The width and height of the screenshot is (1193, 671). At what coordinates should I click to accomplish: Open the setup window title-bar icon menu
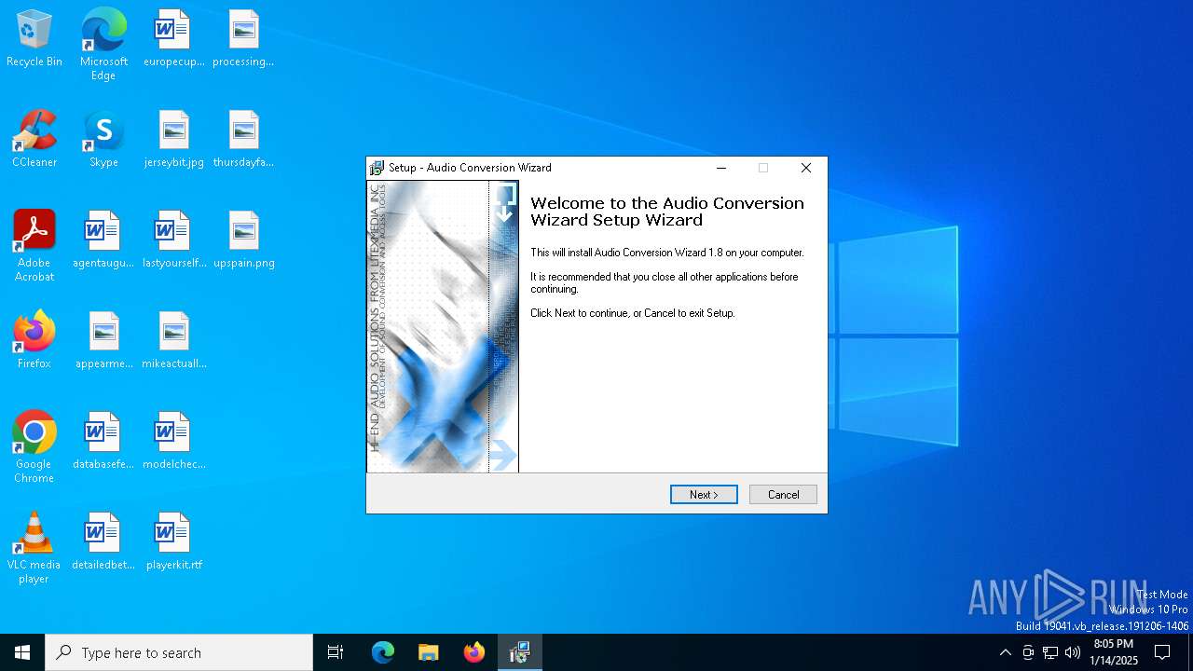click(377, 168)
